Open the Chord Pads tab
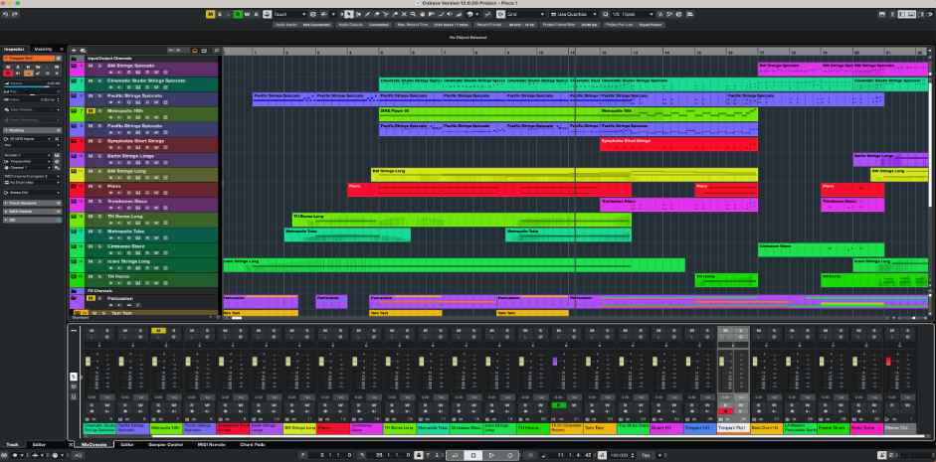936x462 pixels. click(252, 445)
